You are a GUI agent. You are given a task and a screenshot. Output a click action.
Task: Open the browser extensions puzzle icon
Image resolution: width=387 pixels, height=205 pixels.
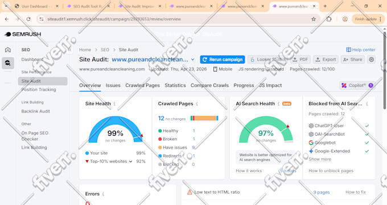[x=329, y=19]
